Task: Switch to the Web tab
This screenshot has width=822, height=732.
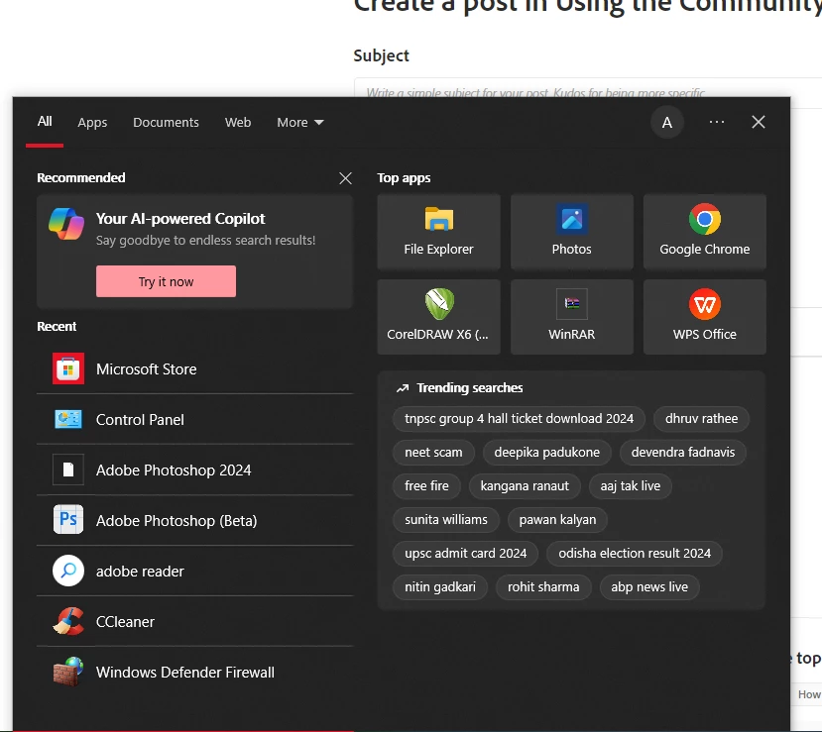Action: coord(238,123)
